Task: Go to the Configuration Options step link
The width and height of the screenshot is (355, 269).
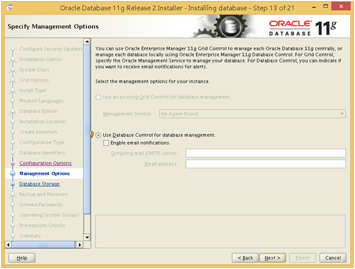Action: [46, 163]
